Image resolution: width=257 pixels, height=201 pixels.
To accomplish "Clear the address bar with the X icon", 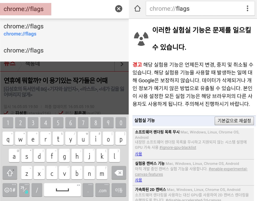I will 119,9.
